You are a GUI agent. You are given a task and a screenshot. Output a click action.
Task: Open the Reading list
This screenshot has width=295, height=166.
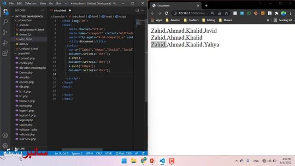283,20
